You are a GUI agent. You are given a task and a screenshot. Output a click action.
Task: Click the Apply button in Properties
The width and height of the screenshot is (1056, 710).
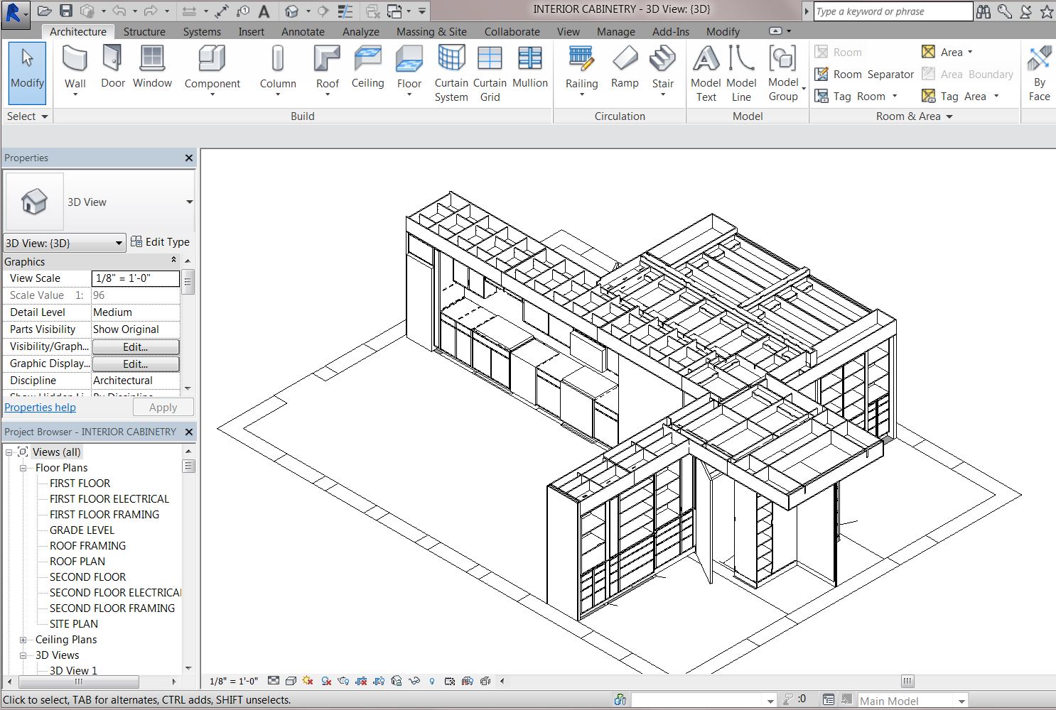point(163,407)
